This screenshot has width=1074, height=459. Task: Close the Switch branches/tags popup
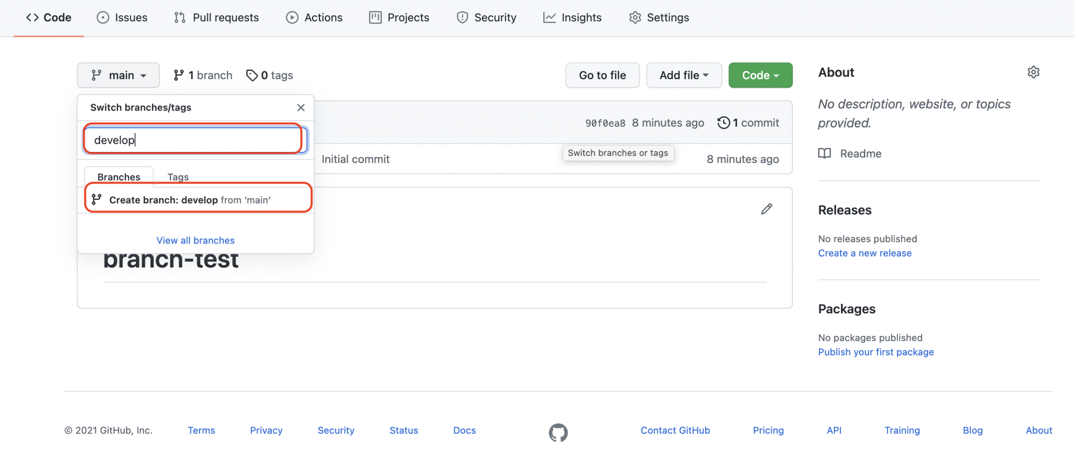pyautogui.click(x=300, y=107)
